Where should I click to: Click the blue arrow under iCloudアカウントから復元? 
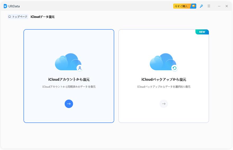pos(69,104)
